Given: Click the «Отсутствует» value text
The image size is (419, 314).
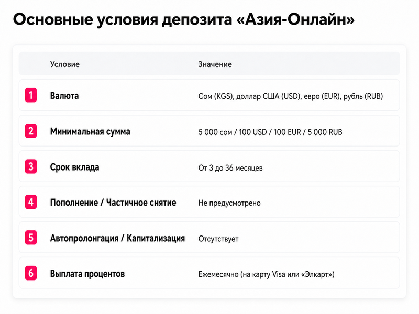Looking at the screenshot, I should coord(218,239).
